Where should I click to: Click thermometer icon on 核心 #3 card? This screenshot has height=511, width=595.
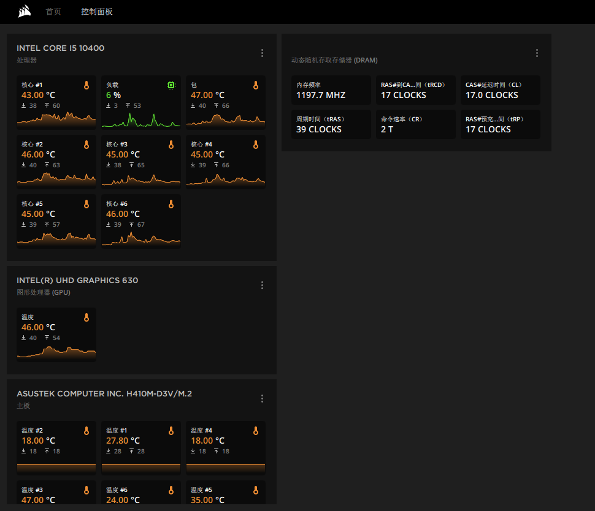(171, 145)
